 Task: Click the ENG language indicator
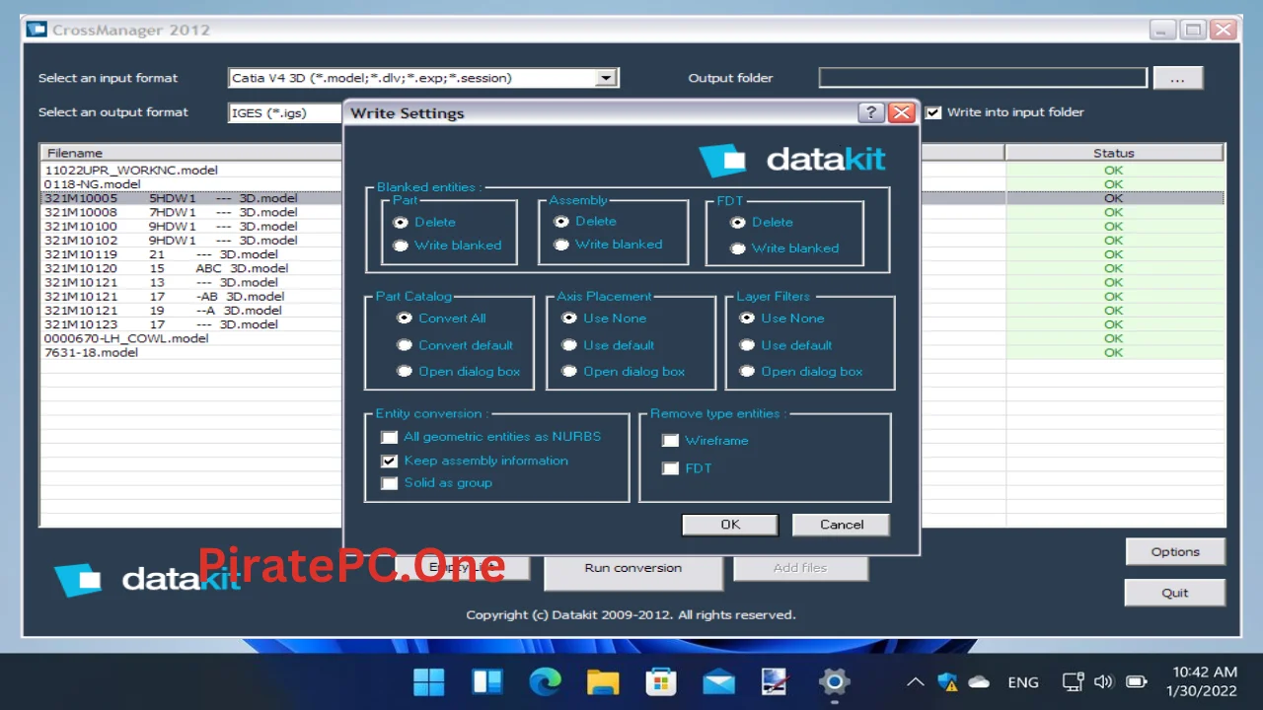tap(1023, 682)
